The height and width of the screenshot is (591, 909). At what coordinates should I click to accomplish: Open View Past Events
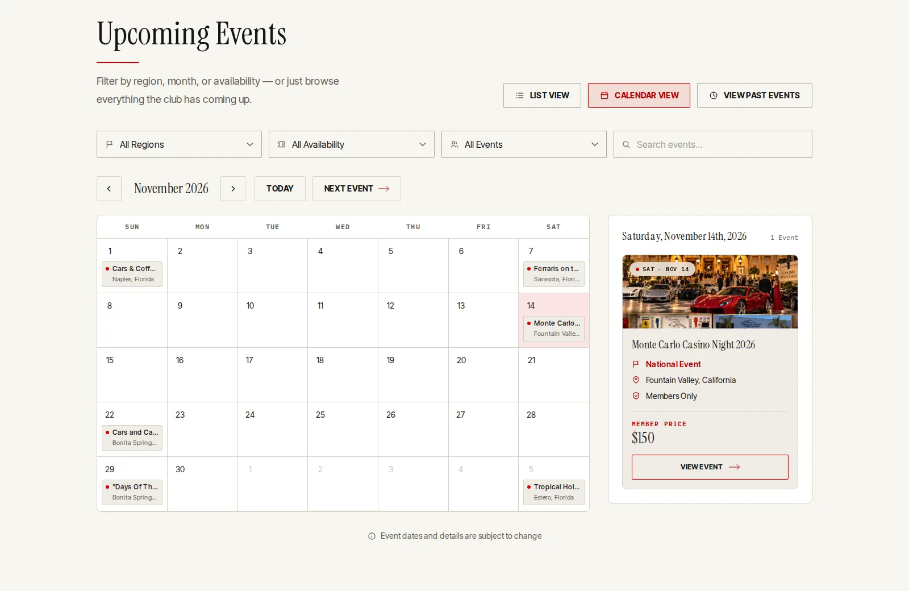click(x=754, y=95)
